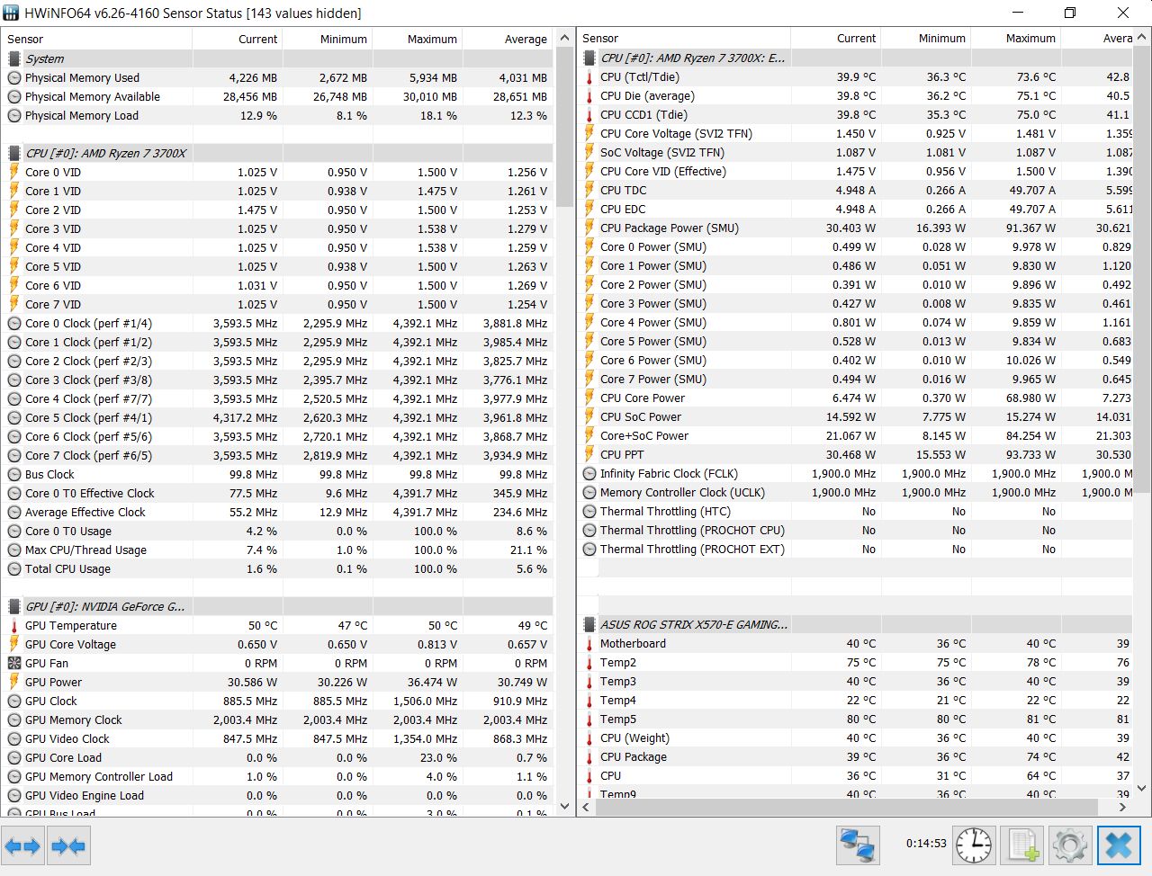
Task: Click the left panel scroll down arrow
Action: [564, 807]
